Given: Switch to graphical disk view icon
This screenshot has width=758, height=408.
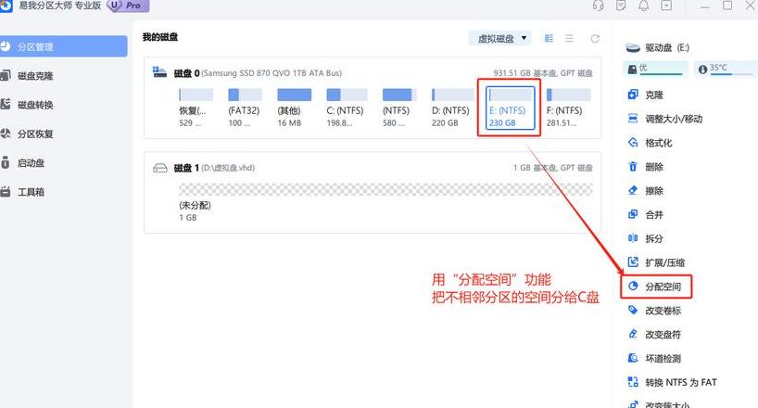Looking at the screenshot, I should (549, 38).
